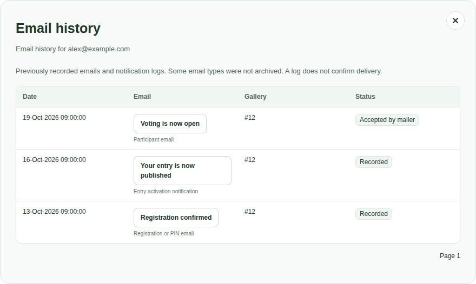This screenshot has height=284, width=476.
Task: Close the Email history dialog
Action: (455, 21)
